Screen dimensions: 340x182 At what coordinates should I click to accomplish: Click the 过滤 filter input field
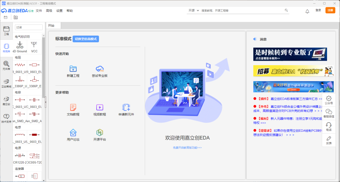coord(29,27)
